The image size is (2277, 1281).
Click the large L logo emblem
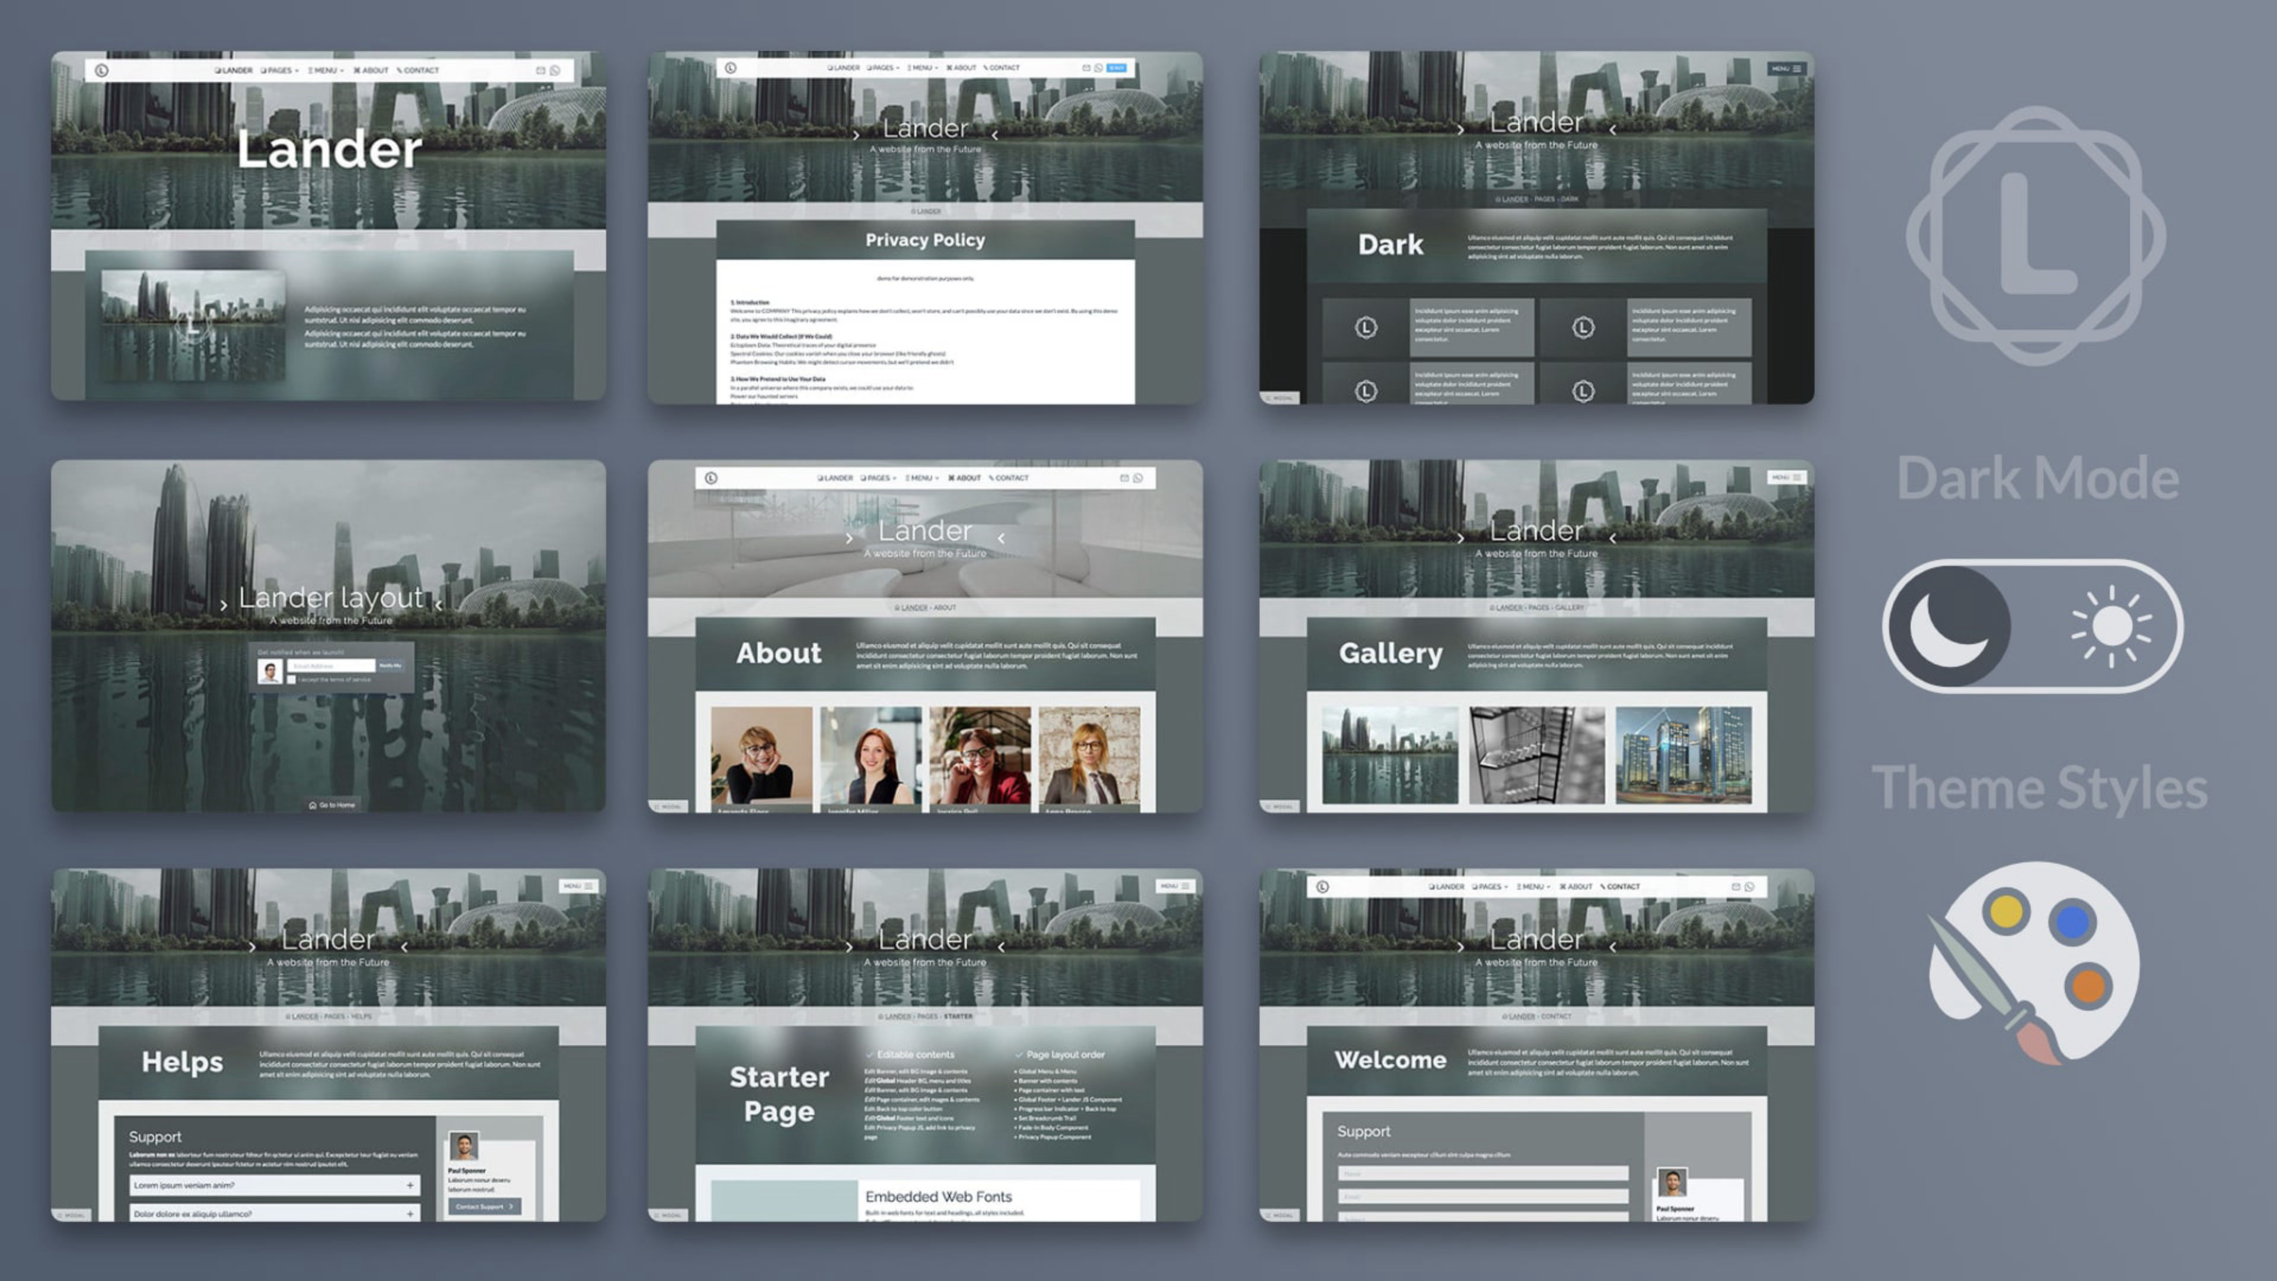pos(2036,235)
